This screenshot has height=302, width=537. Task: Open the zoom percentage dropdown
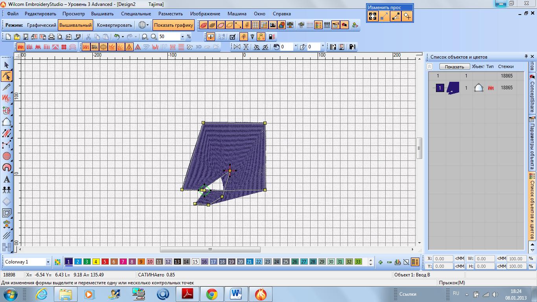(182, 37)
